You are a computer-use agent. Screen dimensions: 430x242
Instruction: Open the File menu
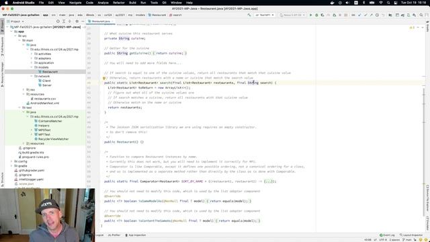(41, 3)
